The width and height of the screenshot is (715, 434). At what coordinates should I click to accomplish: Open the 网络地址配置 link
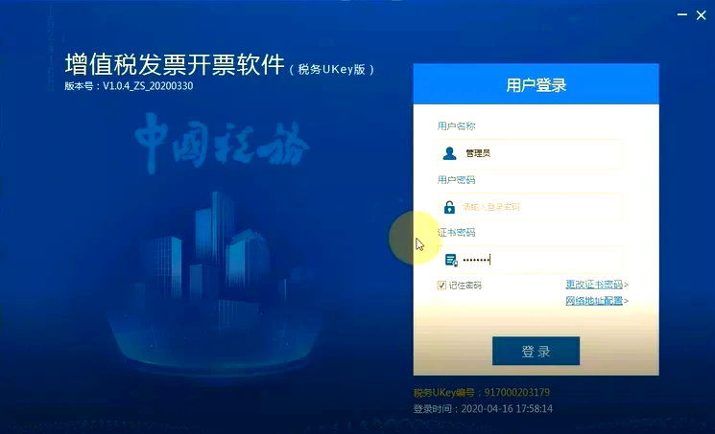click(x=594, y=301)
